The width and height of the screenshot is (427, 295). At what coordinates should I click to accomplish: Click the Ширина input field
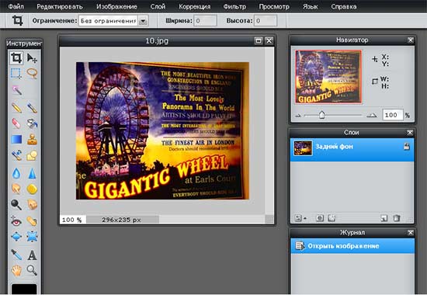coord(205,21)
